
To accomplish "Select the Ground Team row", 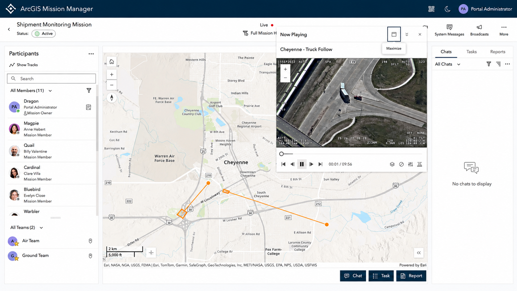I will click(x=51, y=256).
